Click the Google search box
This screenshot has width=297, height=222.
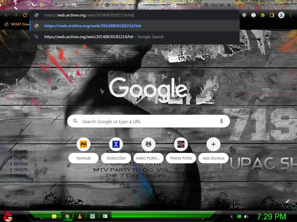(x=148, y=121)
